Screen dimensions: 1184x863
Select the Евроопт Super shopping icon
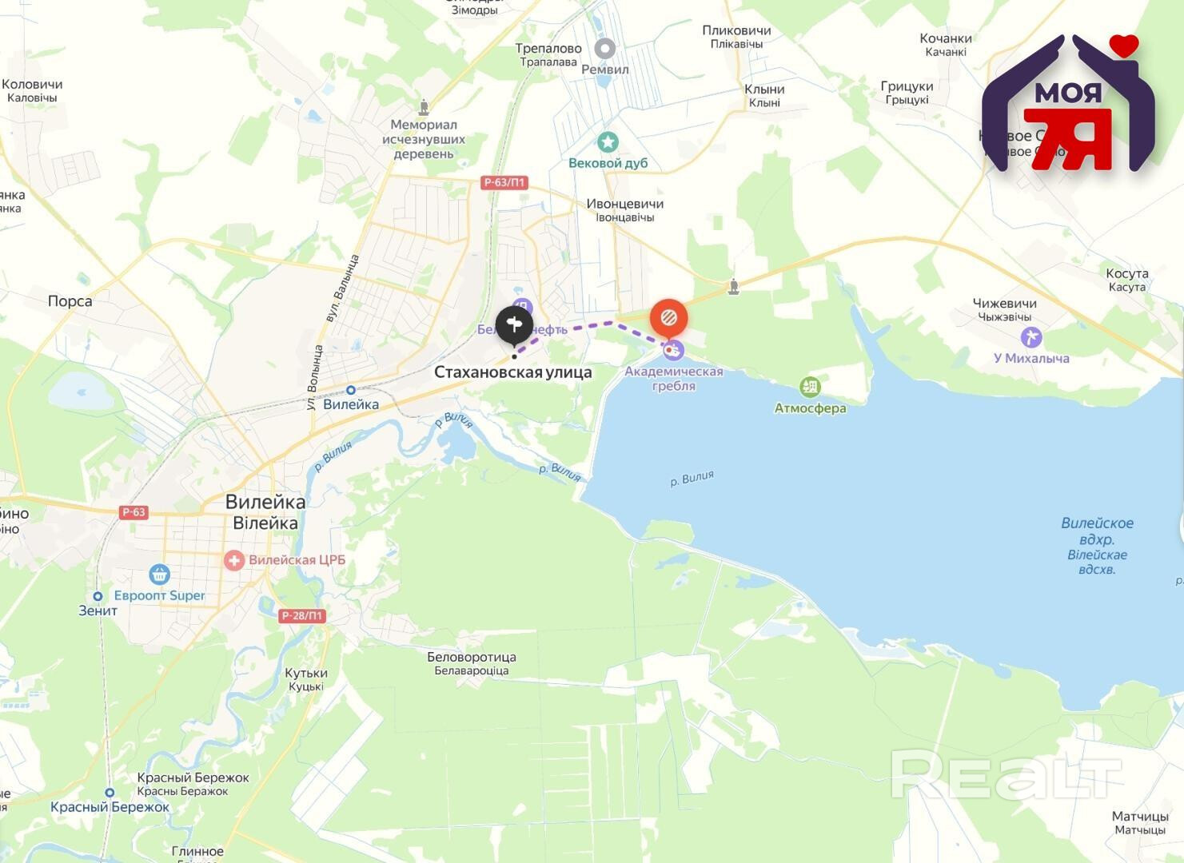(159, 574)
